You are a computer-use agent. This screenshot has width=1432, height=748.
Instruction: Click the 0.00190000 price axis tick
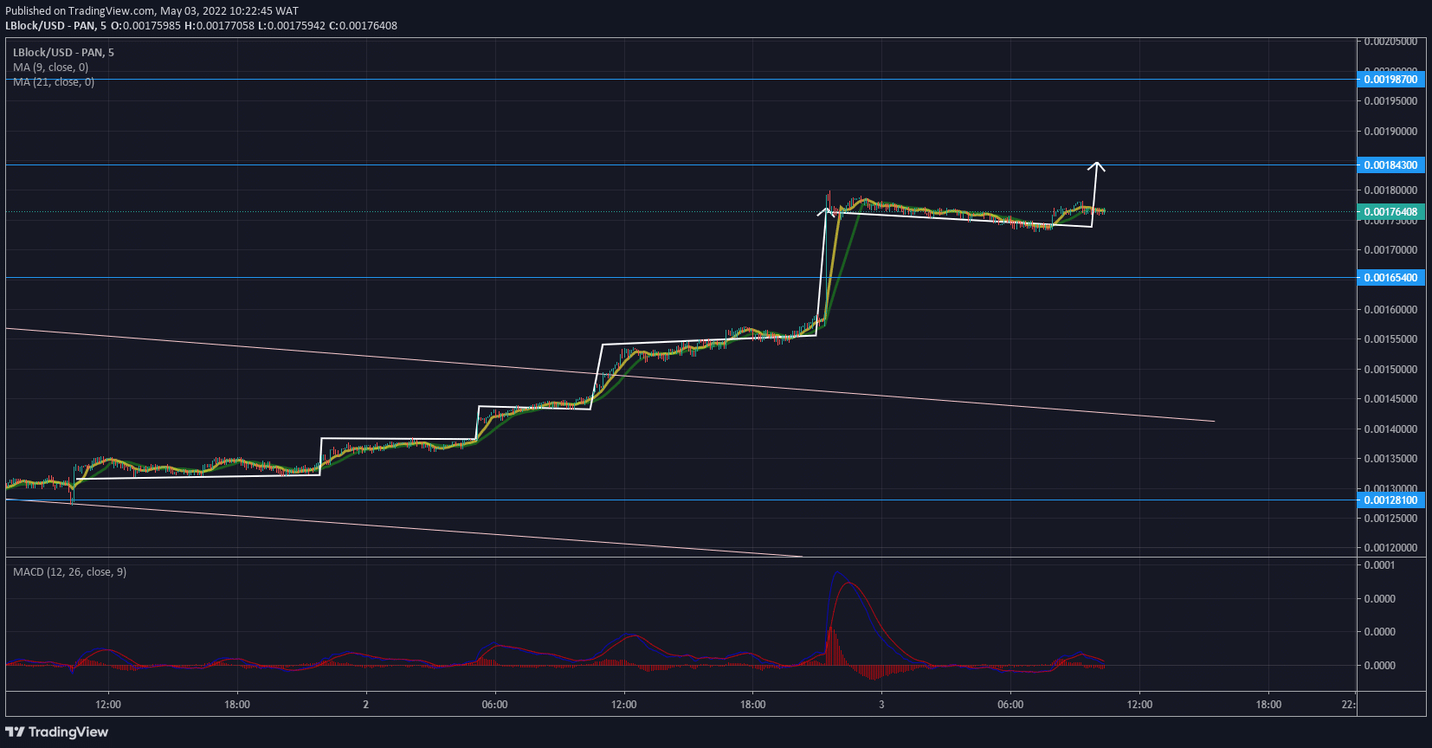click(x=1390, y=132)
